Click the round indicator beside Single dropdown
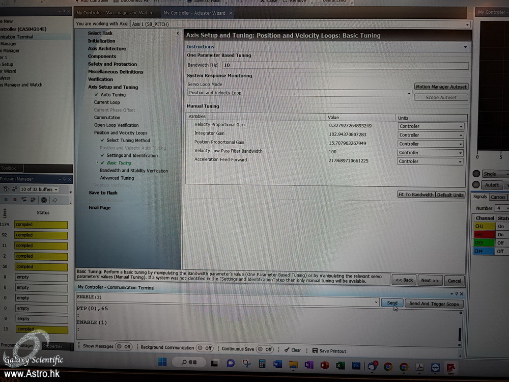The height and width of the screenshot is (382, 509). [x=476, y=174]
